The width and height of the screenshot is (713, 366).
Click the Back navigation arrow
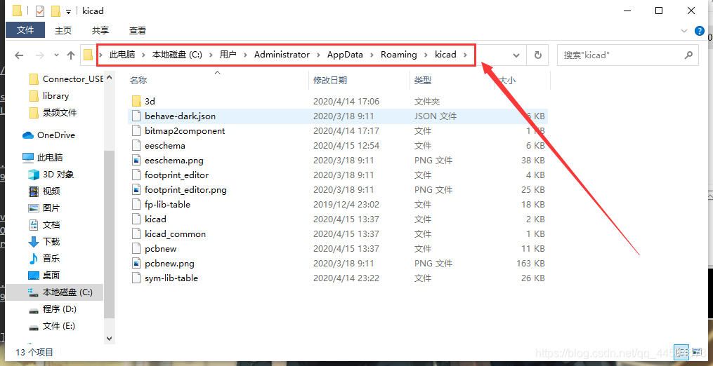click(19, 55)
